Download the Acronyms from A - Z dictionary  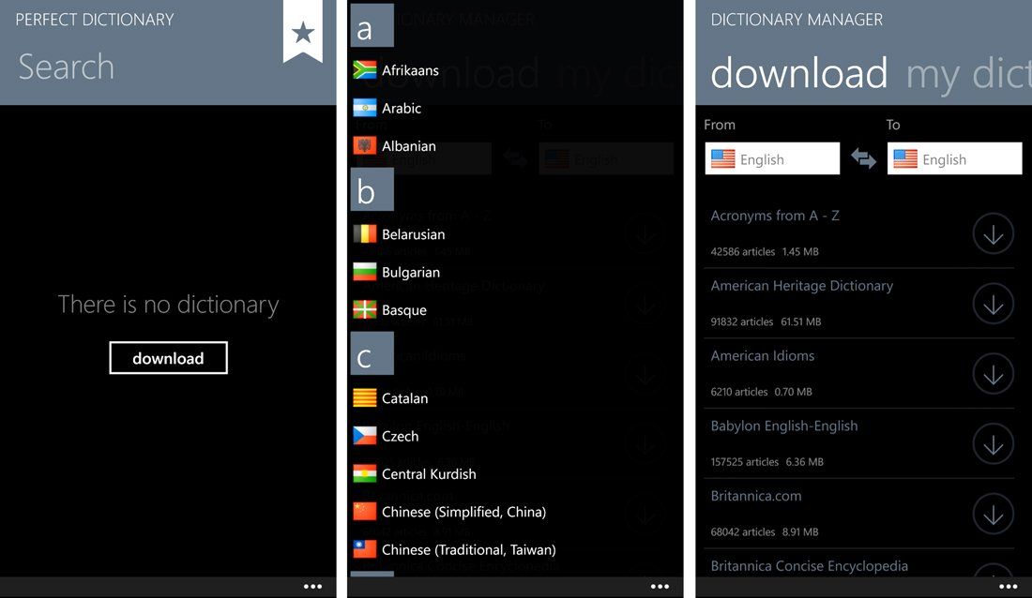[x=993, y=232]
